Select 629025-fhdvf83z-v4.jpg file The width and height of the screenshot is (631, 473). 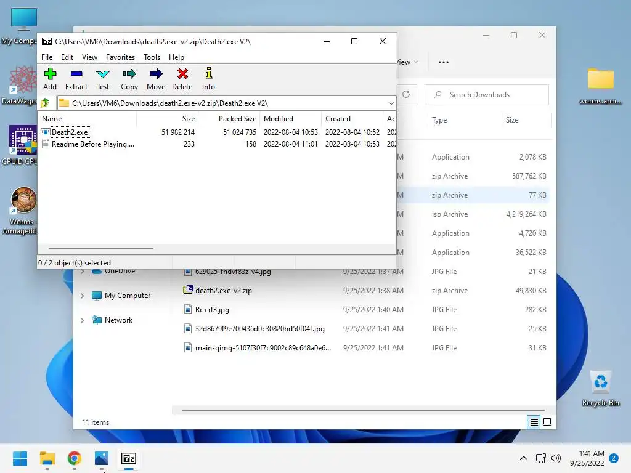pyautogui.click(x=232, y=272)
